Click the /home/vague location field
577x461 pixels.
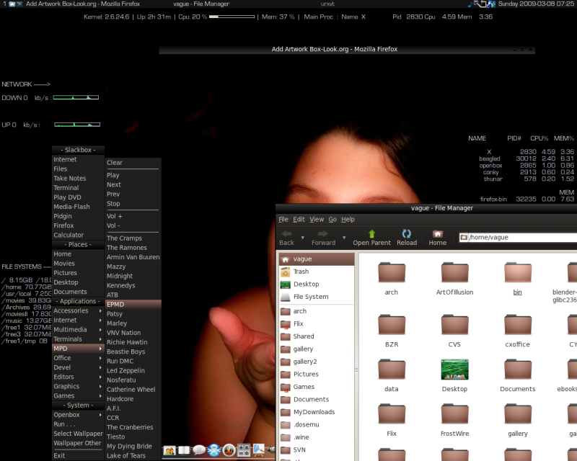(518, 238)
